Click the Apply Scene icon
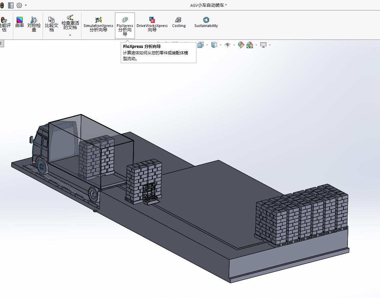 click(250, 45)
